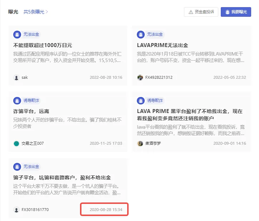The image size is (259, 221).
Task: Click excerpt starting 这个平台大家千万不要去做
Action: 67,190
